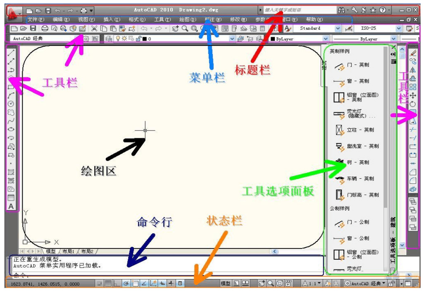424x291 pixels.
Task: Click the Open file icon in standard toolbar
Action: (x=24, y=28)
